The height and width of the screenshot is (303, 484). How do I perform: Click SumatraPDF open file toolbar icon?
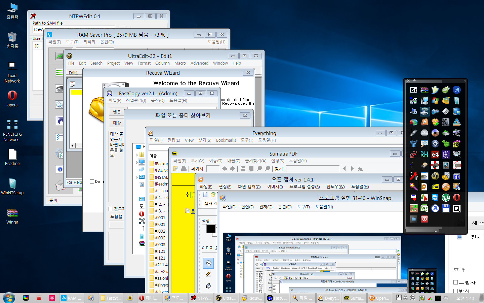(176, 169)
